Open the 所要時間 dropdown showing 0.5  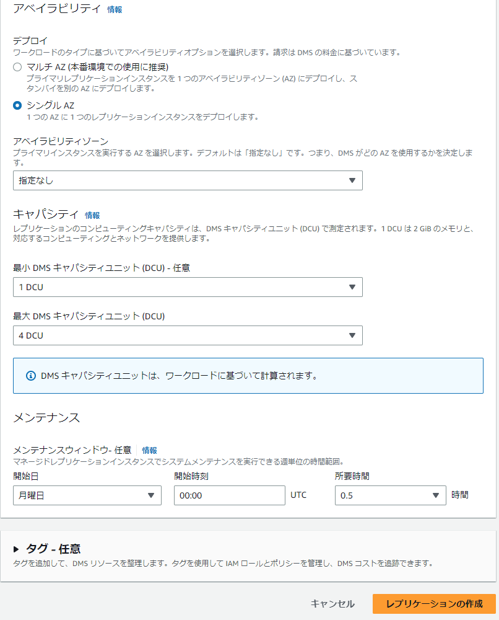[x=391, y=495]
